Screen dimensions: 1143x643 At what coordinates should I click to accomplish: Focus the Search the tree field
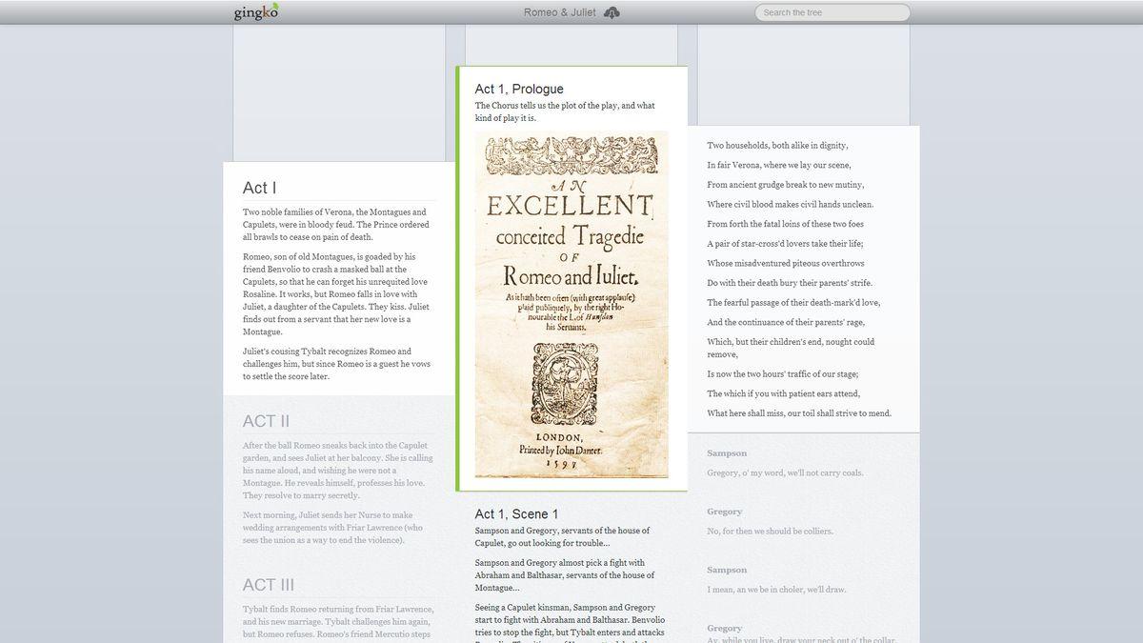pyautogui.click(x=832, y=12)
